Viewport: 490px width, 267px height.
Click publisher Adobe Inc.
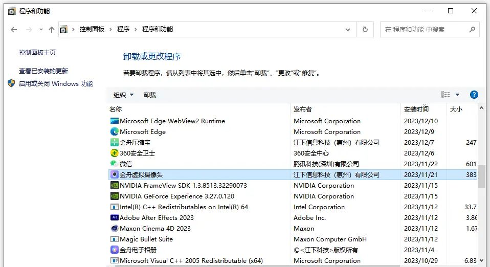pos(309,217)
